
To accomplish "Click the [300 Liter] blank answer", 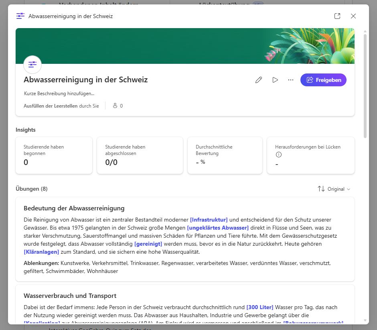I will 260,307.
